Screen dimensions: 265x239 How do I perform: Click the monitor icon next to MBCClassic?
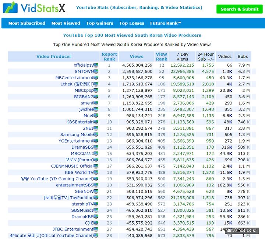point(96,154)
